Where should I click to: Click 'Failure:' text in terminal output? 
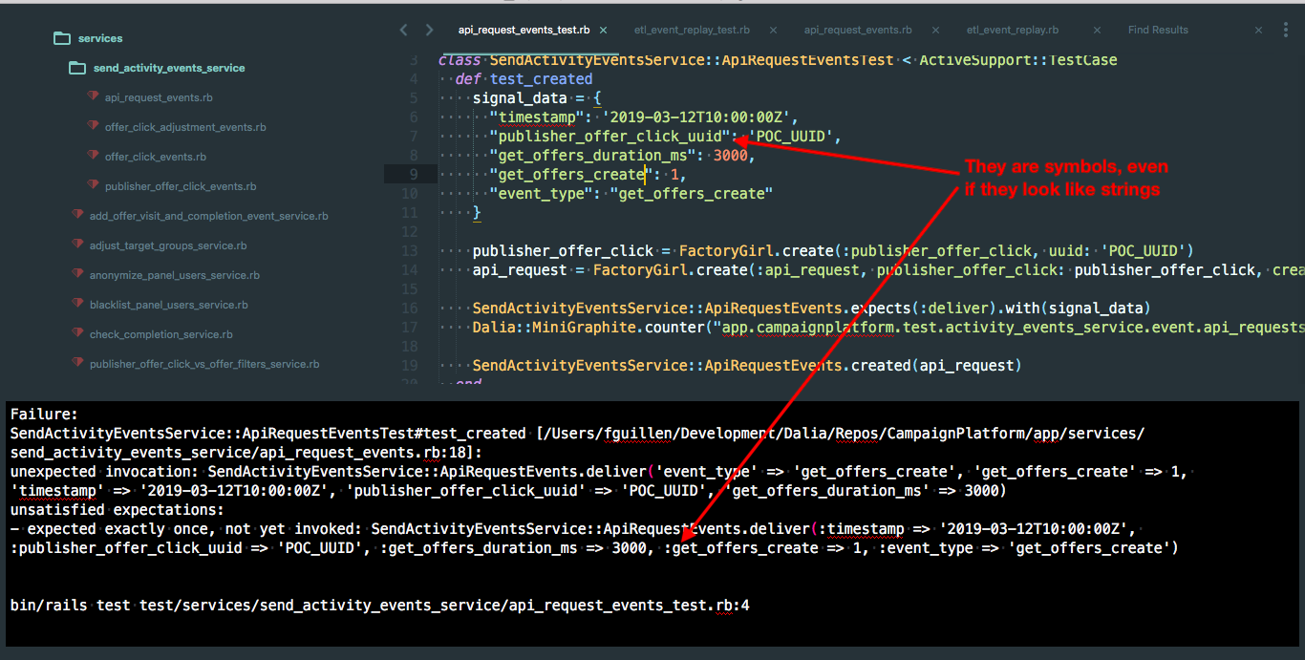pyautogui.click(x=44, y=414)
